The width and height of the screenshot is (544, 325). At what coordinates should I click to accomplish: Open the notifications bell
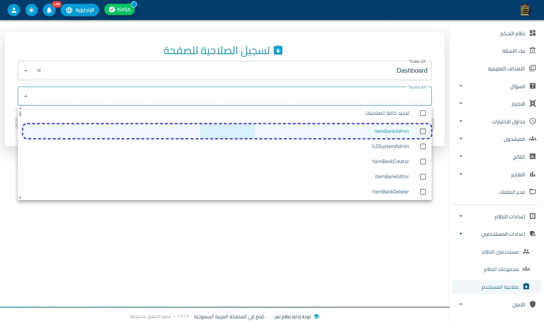[x=49, y=10]
